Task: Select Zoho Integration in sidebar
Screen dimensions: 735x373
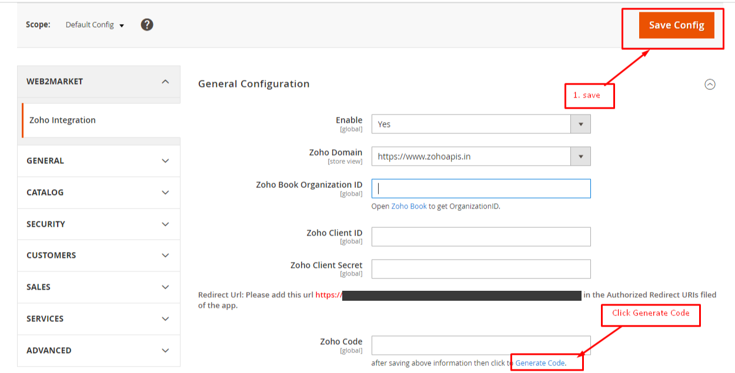Action: click(x=62, y=120)
